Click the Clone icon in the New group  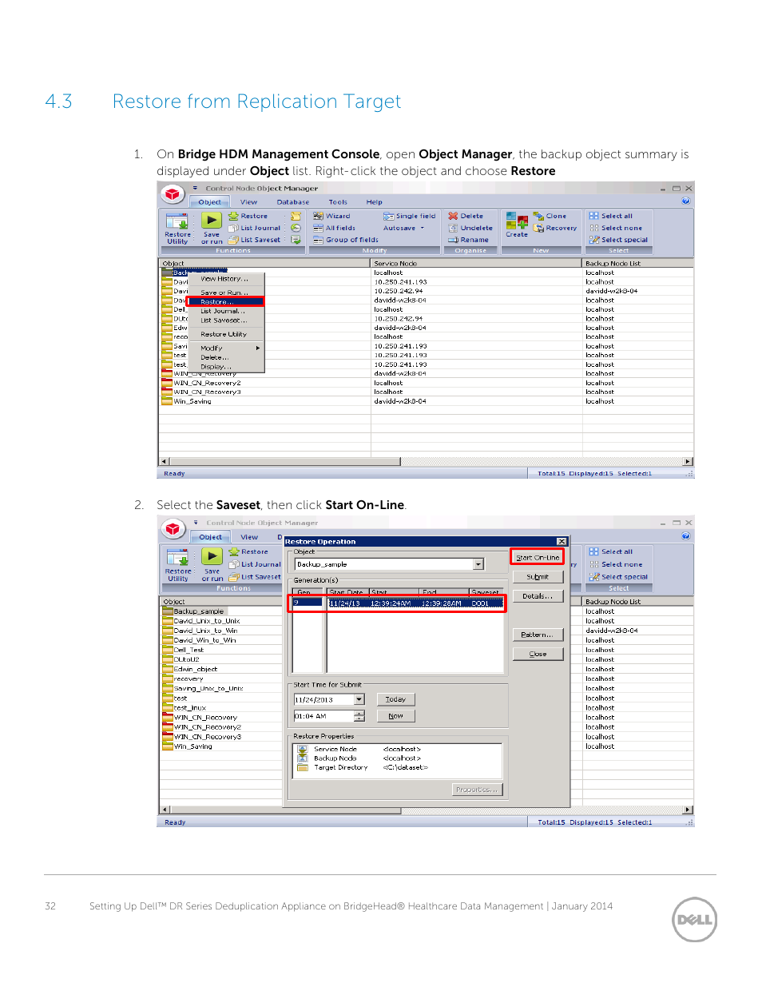pos(538,216)
